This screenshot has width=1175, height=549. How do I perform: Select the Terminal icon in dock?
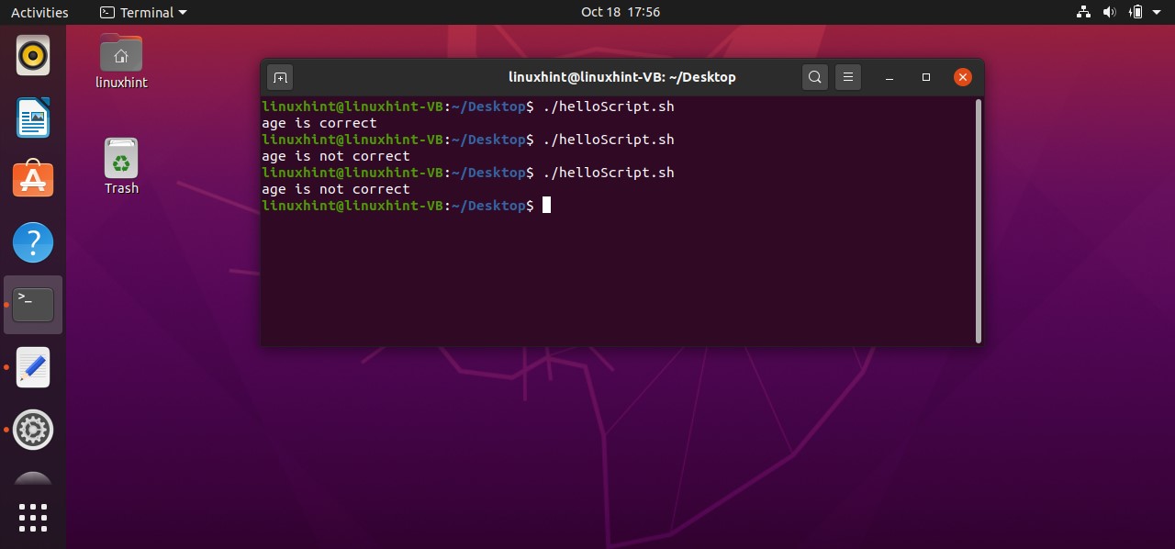[33, 304]
